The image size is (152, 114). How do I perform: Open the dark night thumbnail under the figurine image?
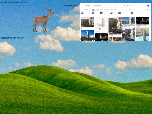coord(101,37)
